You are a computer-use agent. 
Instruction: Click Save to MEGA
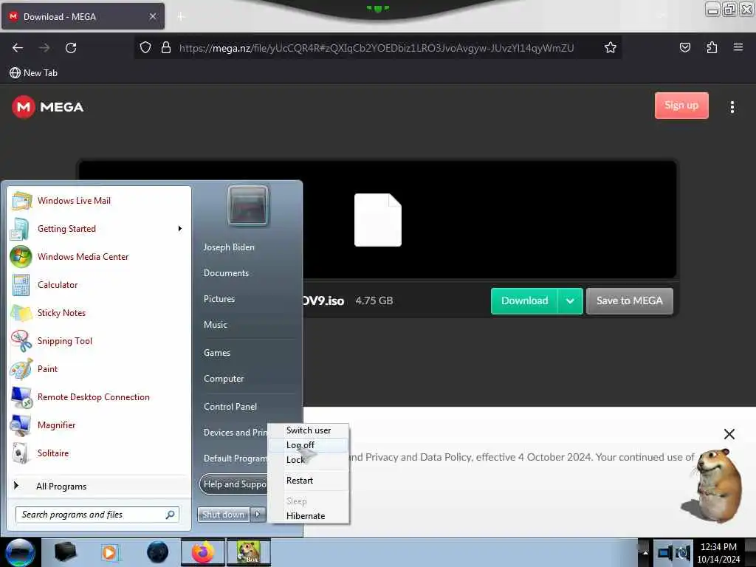coord(629,301)
